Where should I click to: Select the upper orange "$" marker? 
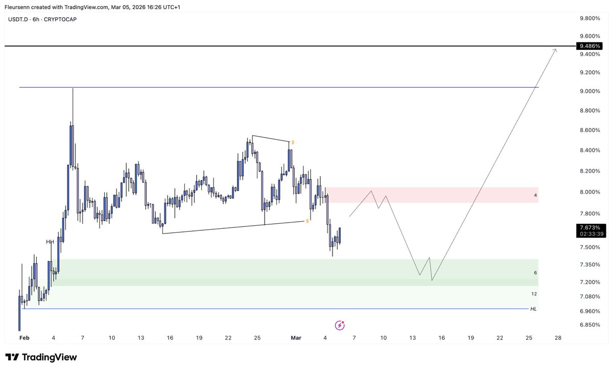pos(293,143)
